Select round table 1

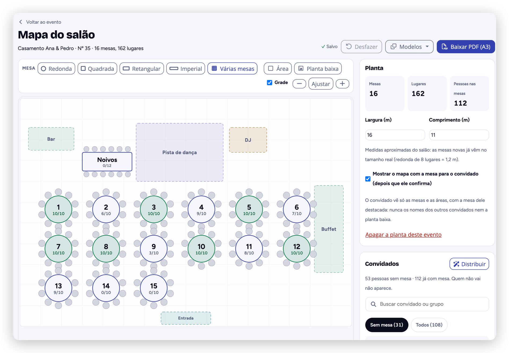(58, 209)
